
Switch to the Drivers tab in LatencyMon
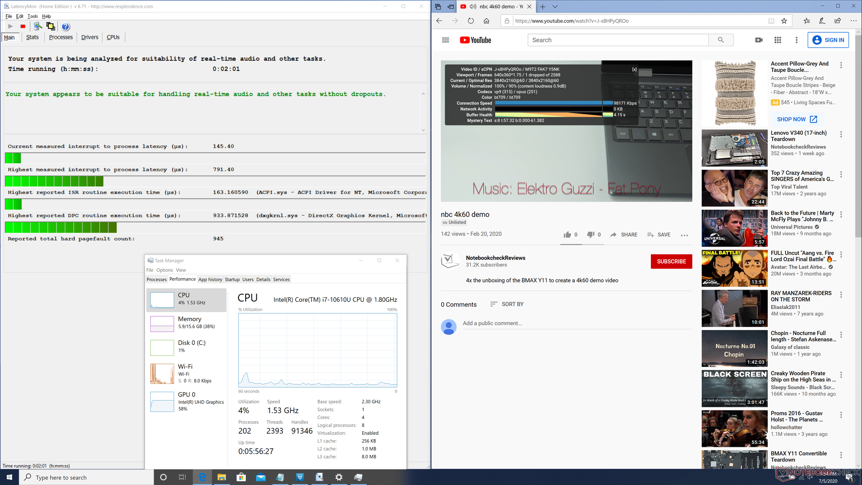pyautogui.click(x=89, y=37)
